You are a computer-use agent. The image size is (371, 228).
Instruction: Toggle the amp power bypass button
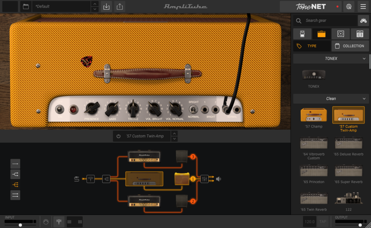pos(118,136)
